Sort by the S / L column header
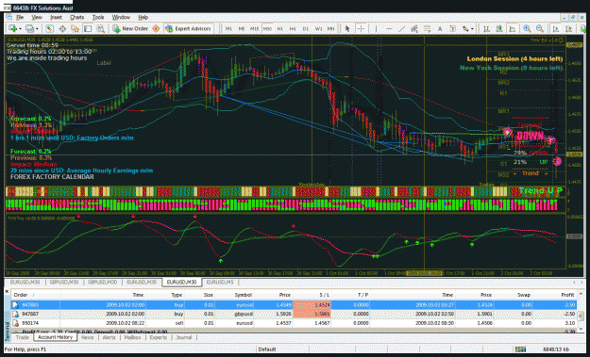The width and height of the screenshot is (590, 357). click(x=312, y=295)
